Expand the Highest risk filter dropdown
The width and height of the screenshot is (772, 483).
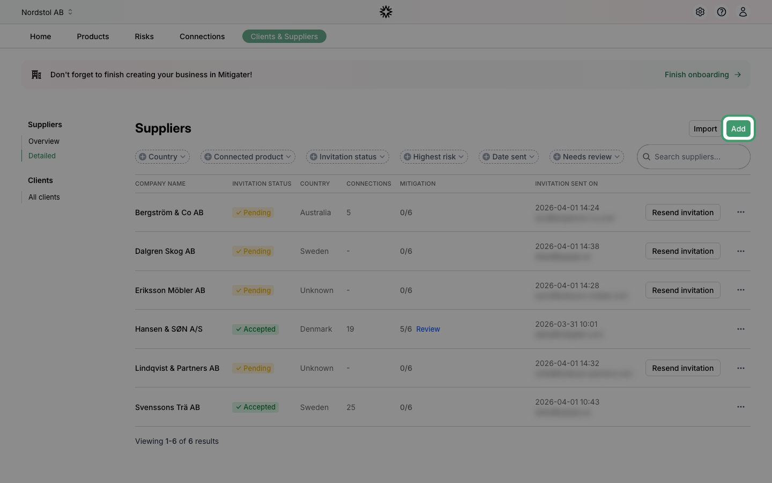coord(434,157)
